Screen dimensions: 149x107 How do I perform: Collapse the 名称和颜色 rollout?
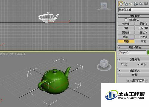[134, 47]
